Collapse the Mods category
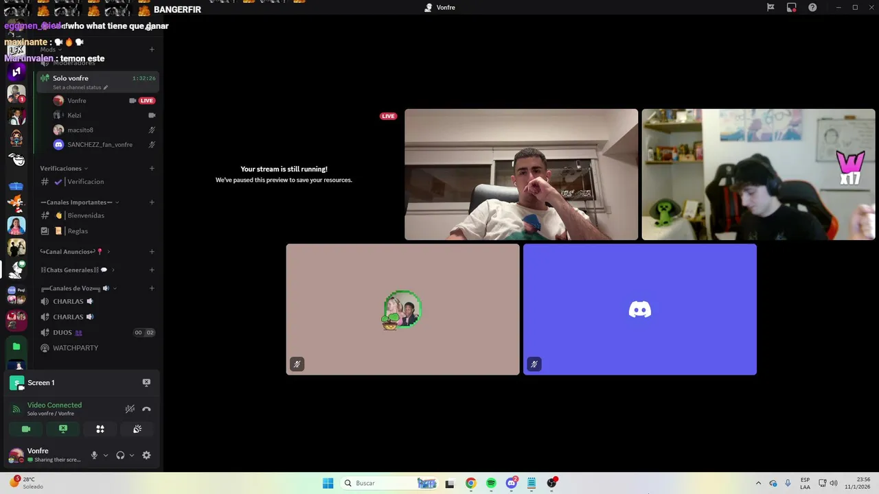 click(x=51, y=49)
